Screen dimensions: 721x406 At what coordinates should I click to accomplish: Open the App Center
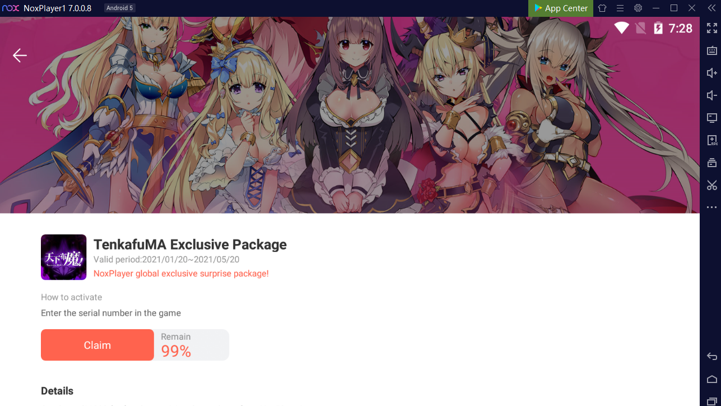[x=561, y=8]
